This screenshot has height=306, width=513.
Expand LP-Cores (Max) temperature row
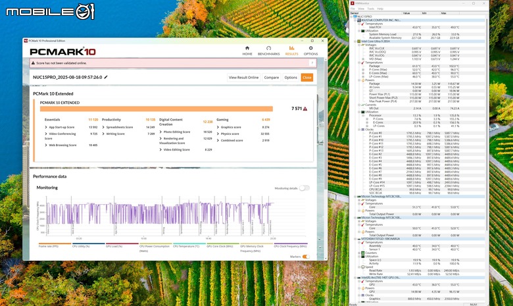363,76
